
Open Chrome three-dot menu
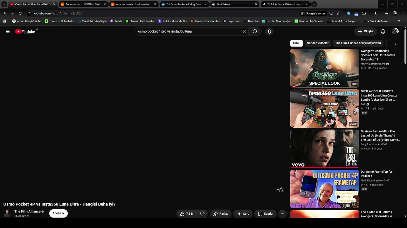point(402,13)
